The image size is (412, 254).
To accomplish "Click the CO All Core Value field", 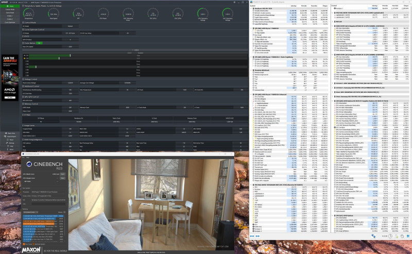I will (x=127, y=33).
